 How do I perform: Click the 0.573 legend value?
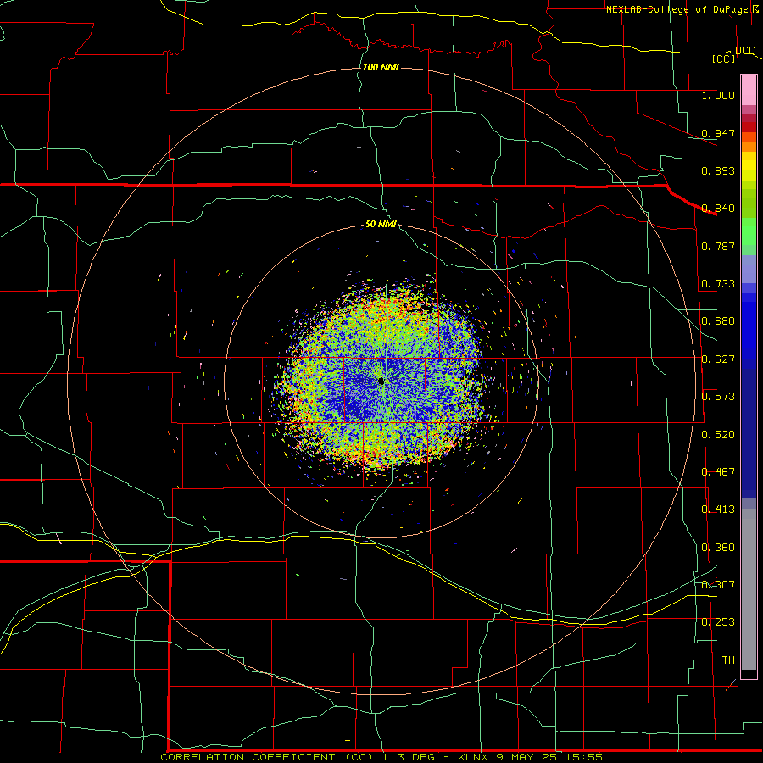(x=718, y=397)
